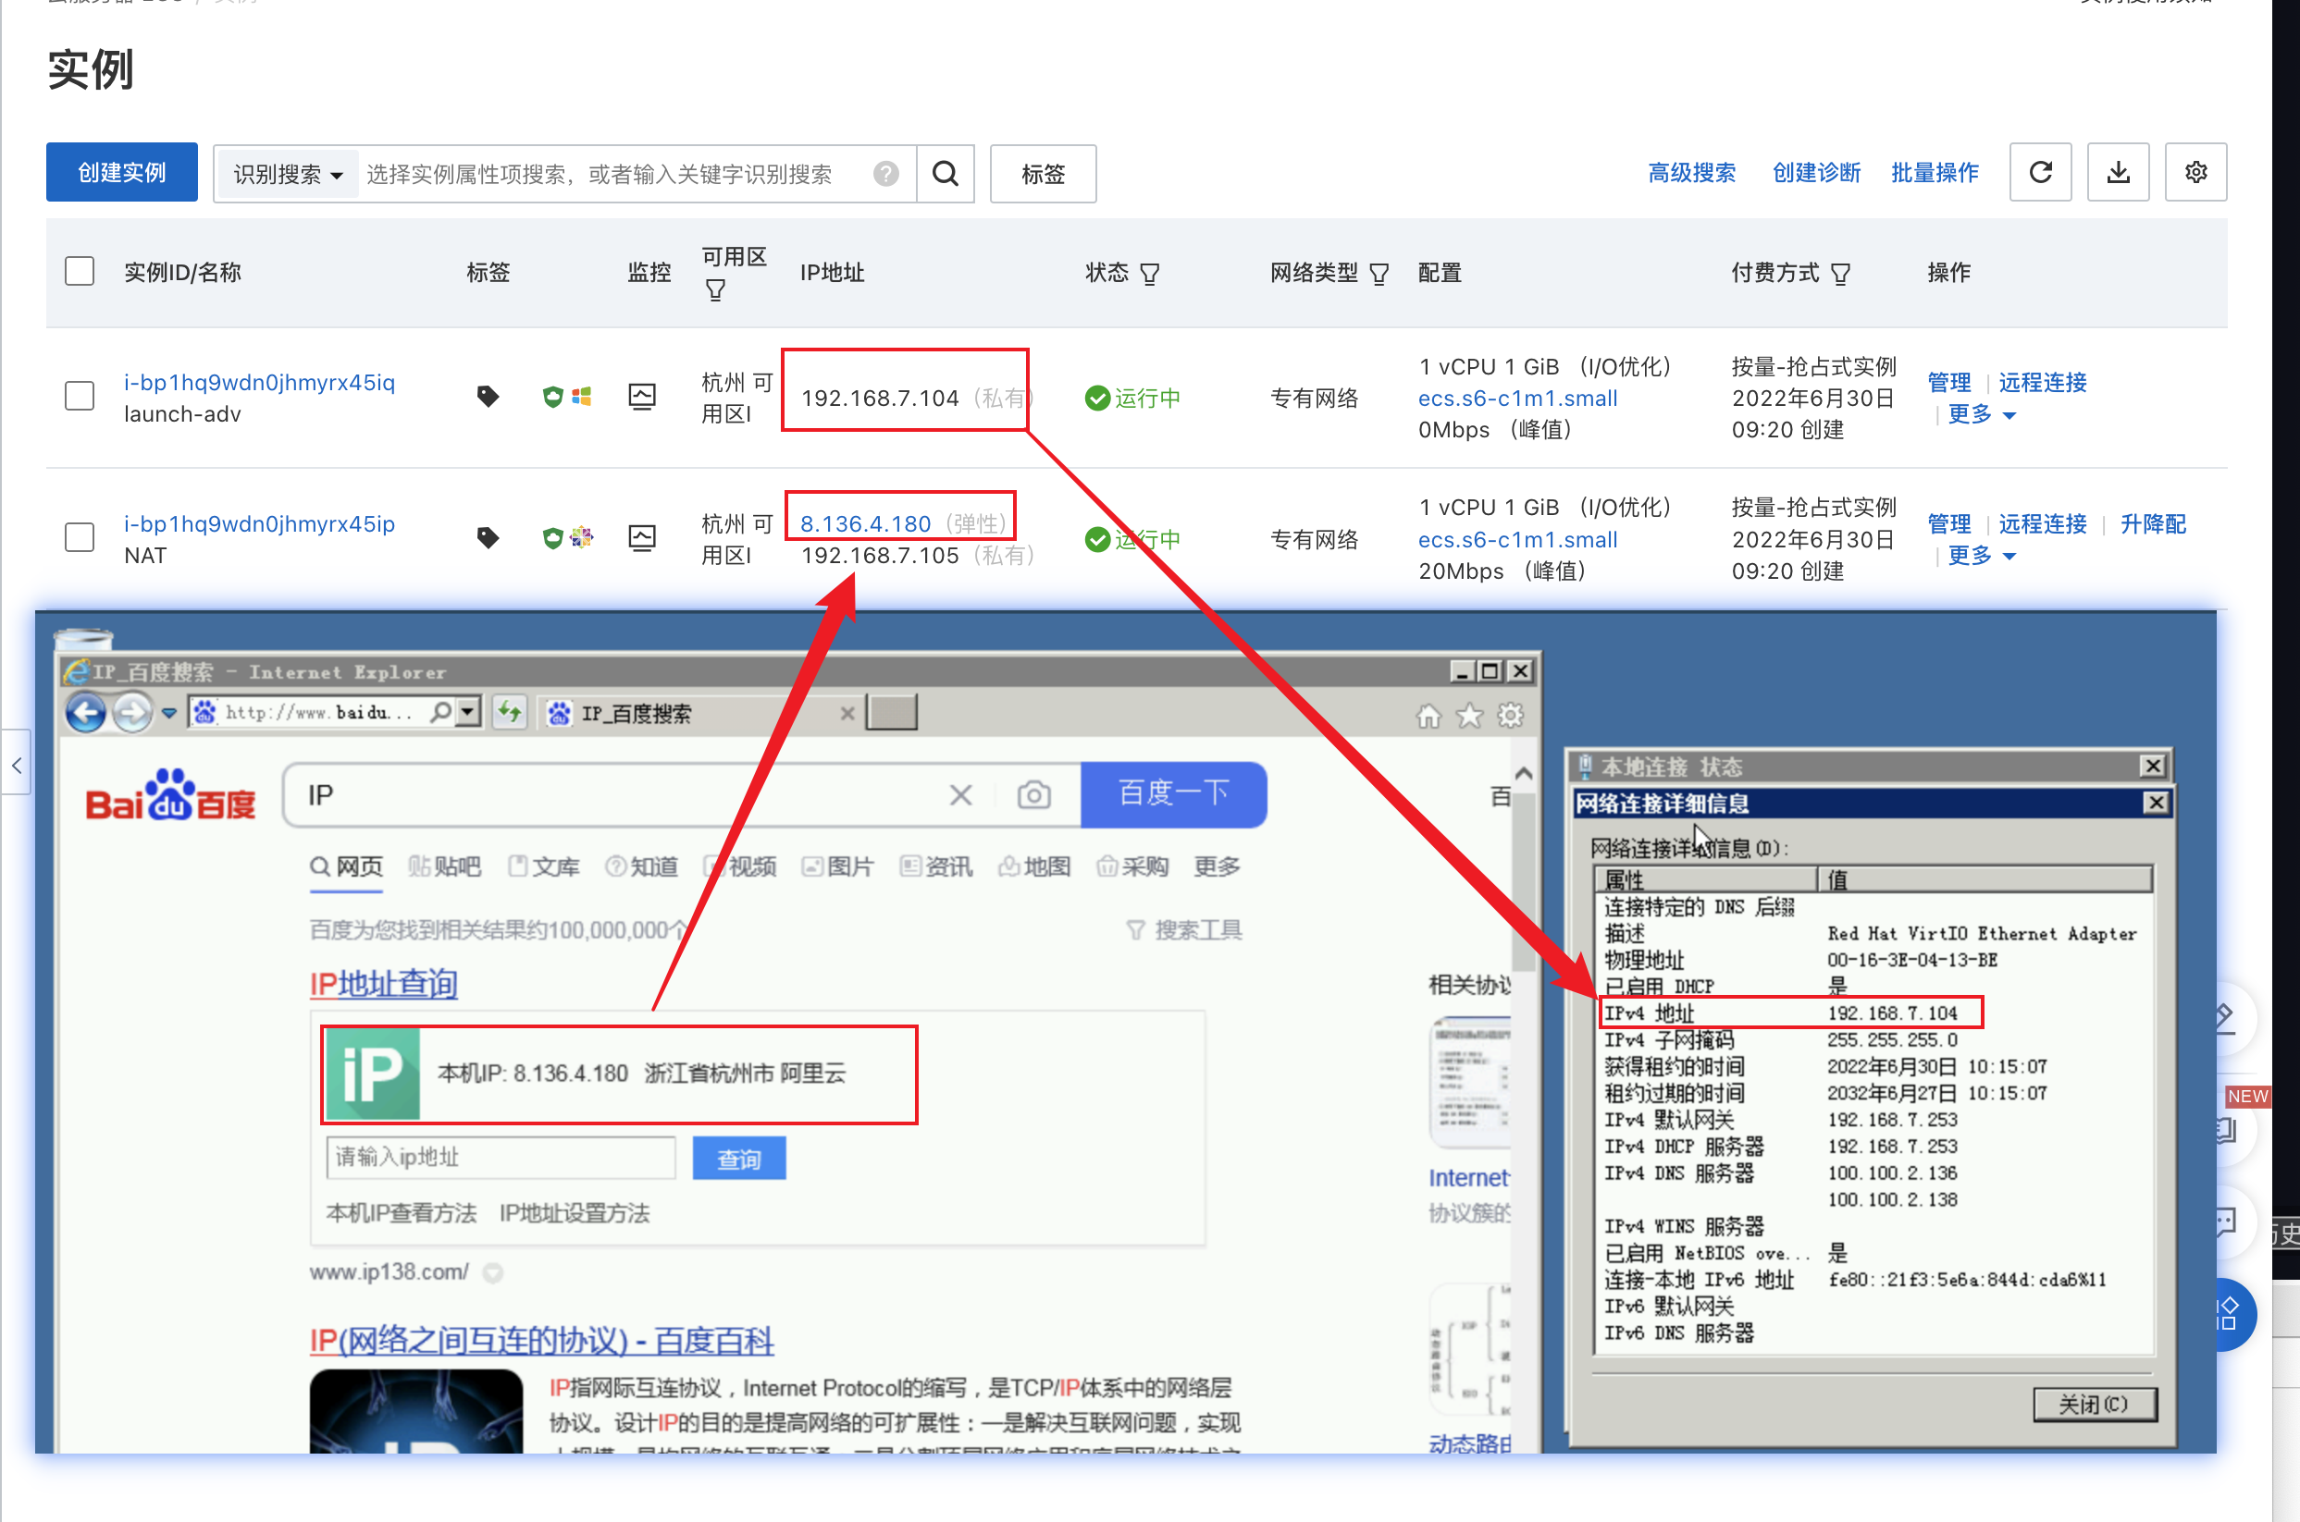
Task: Open the 标签 button
Action: [1044, 174]
